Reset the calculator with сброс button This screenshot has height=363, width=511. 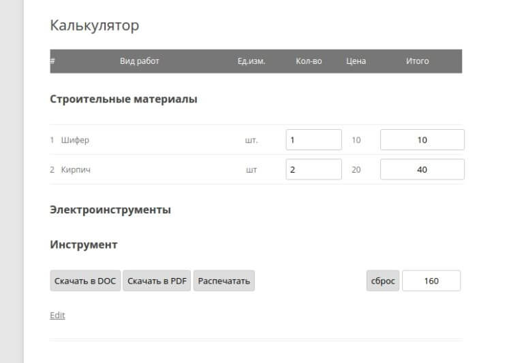point(383,281)
